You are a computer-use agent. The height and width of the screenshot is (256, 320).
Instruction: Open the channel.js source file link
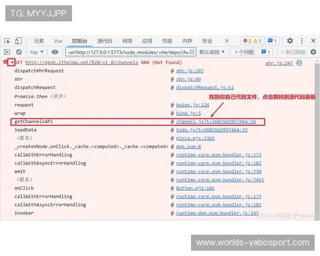(216, 122)
